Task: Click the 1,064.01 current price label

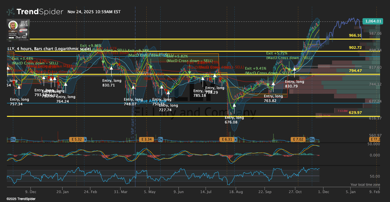Action: click(373, 21)
